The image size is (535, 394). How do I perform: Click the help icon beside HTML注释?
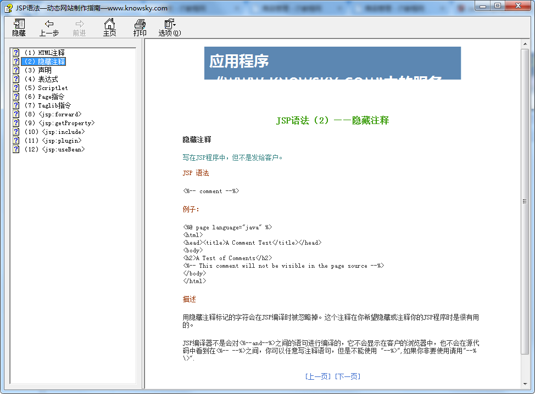(16, 53)
